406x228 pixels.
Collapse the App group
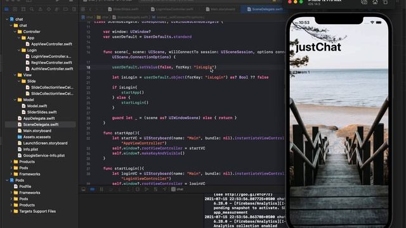(x=19, y=38)
